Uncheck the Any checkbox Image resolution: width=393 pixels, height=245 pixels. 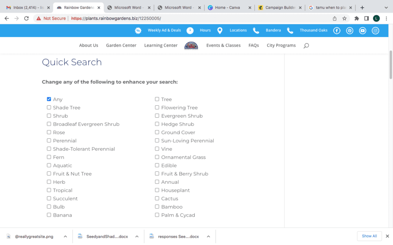[49, 99]
